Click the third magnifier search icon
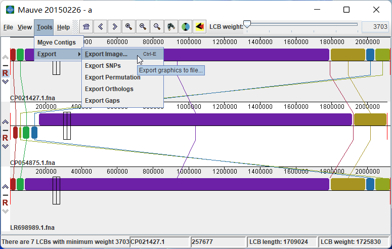The width and height of the screenshot is (392, 249). coord(157,27)
